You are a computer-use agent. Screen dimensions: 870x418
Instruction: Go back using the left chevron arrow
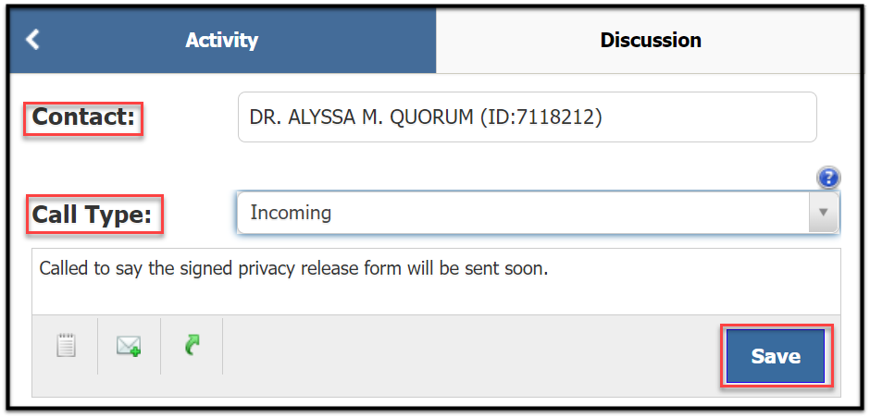(x=32, y=40)
